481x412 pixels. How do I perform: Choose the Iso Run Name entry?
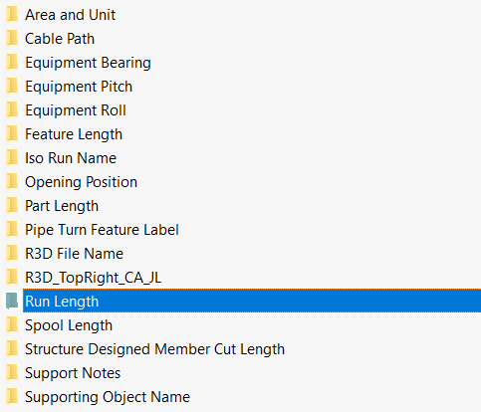tap(71, 158)
